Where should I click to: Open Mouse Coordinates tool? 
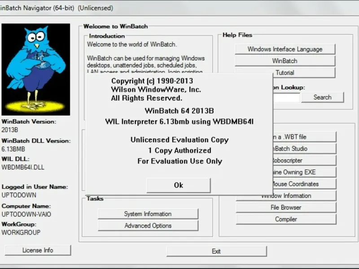point(305,184)
